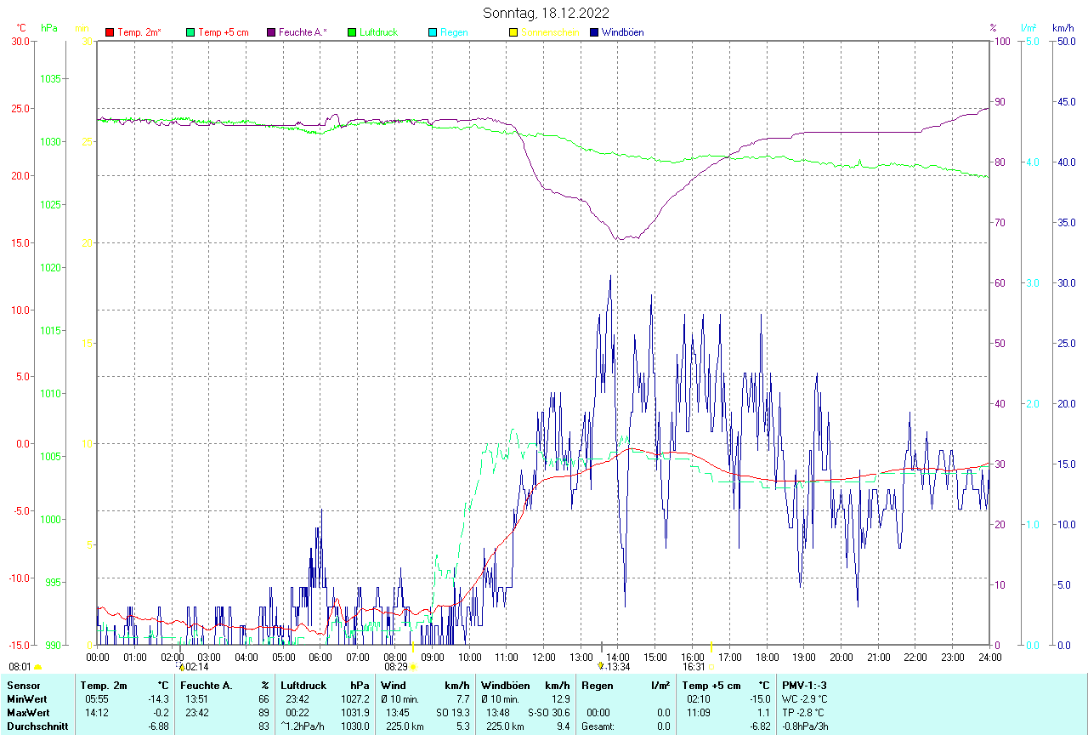Click the max pressure value 1031.9
Viewport: 1088px width, 735px height.
(355, 713)
